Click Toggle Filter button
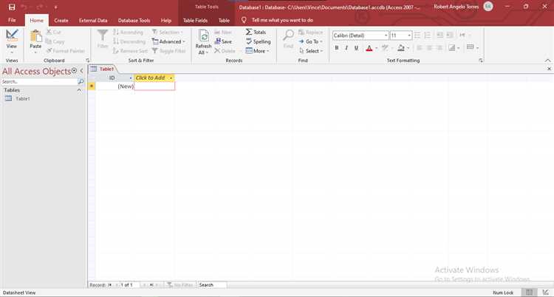Screen dimensions: 554x297 pos(168,51)
